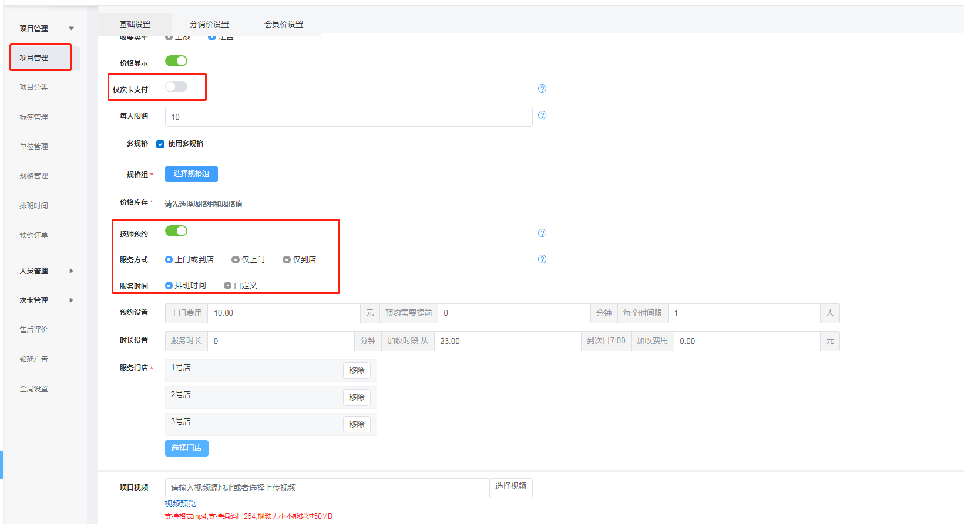Click the 1号店 store row text
The height and width of the screenshot is (524, 964).
pyautogui.click(x=181, y=367)
